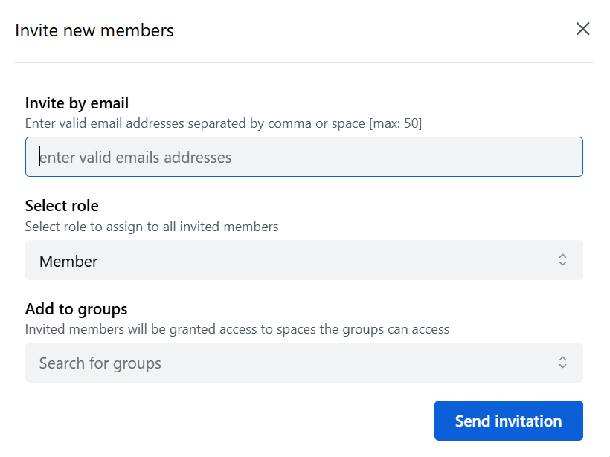Image resolution: width=610 pixels, height=457 pixels.
Task: Submit the invitation with the blue button
Action: tap(509, 421)
